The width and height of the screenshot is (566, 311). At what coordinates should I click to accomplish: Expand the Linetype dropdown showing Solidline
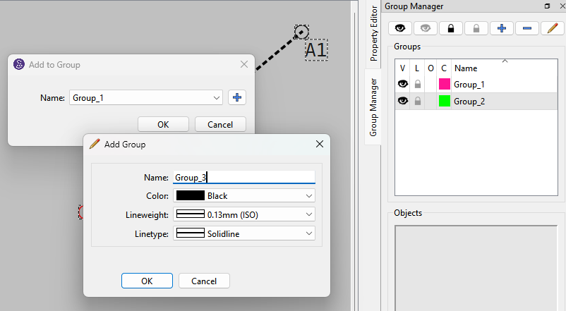click(244, 233)
